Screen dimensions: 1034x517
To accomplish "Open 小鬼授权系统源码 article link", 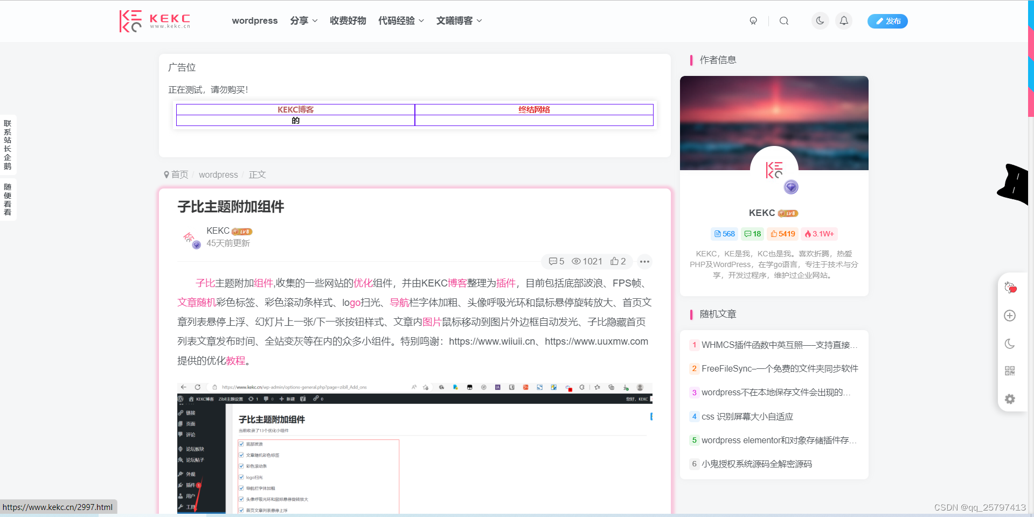I will (757, 464).
